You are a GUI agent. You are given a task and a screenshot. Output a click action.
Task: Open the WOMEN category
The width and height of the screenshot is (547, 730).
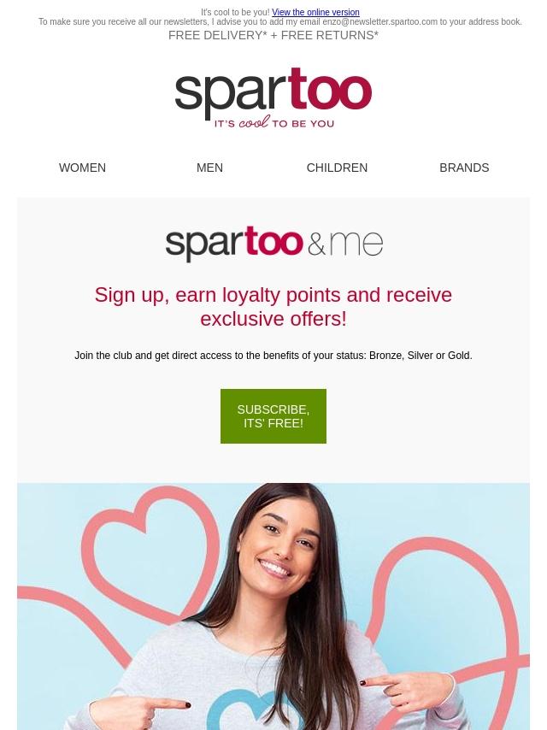(x=82, y=168)
